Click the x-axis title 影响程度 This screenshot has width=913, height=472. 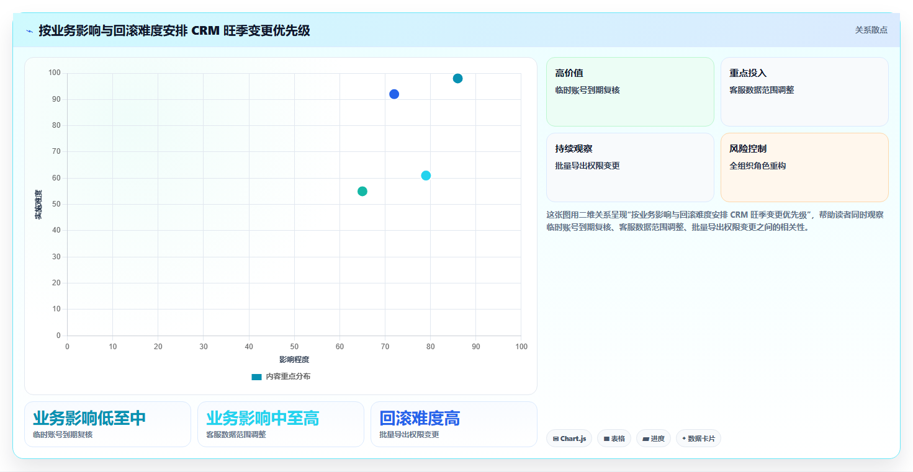(x=294, y=360)
